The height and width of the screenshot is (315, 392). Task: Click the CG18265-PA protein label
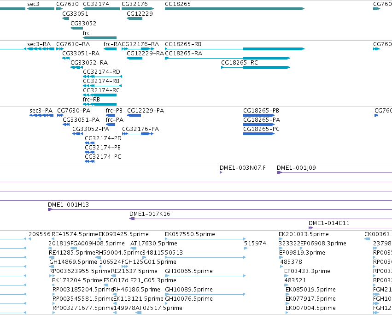pyautogui.click(x=262, y=120)
